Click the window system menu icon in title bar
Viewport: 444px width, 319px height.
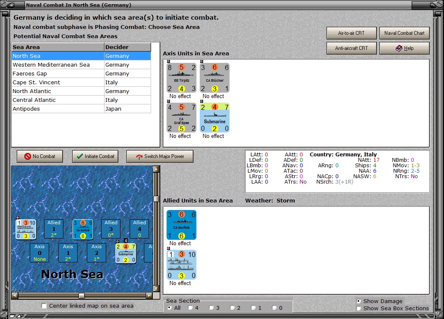[10, 5]
